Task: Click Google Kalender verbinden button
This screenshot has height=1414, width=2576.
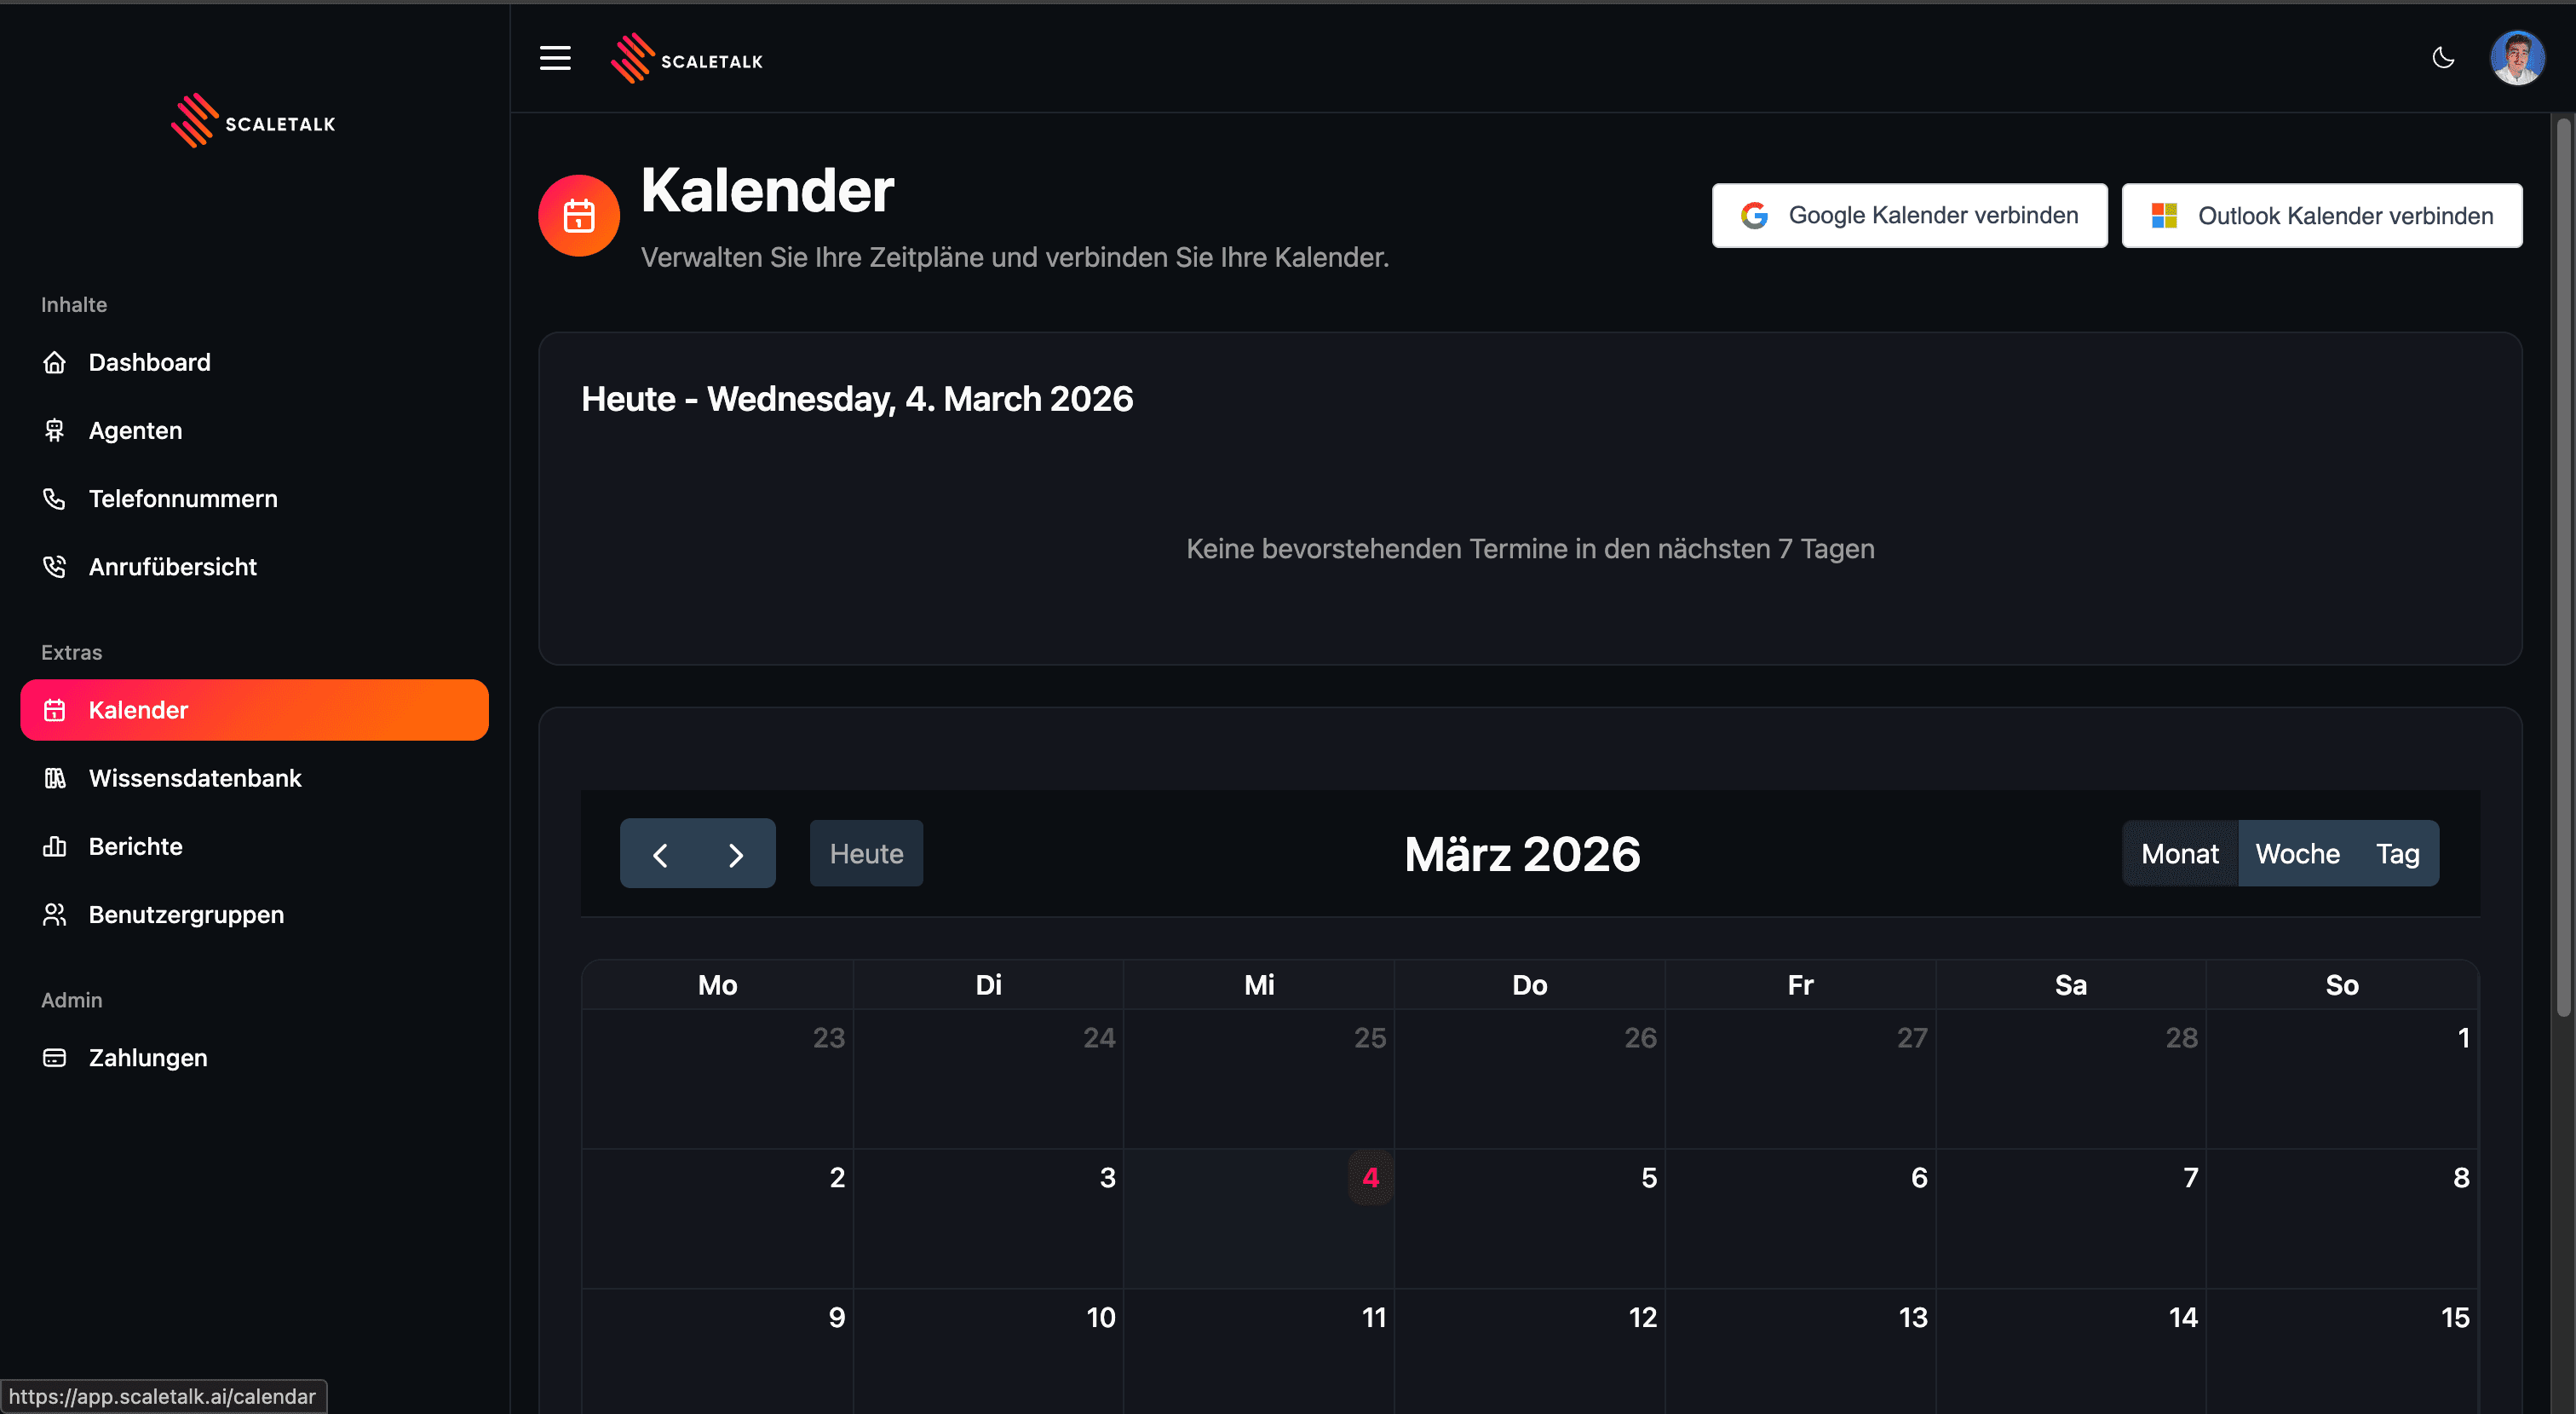Action: coord(1909,215)
